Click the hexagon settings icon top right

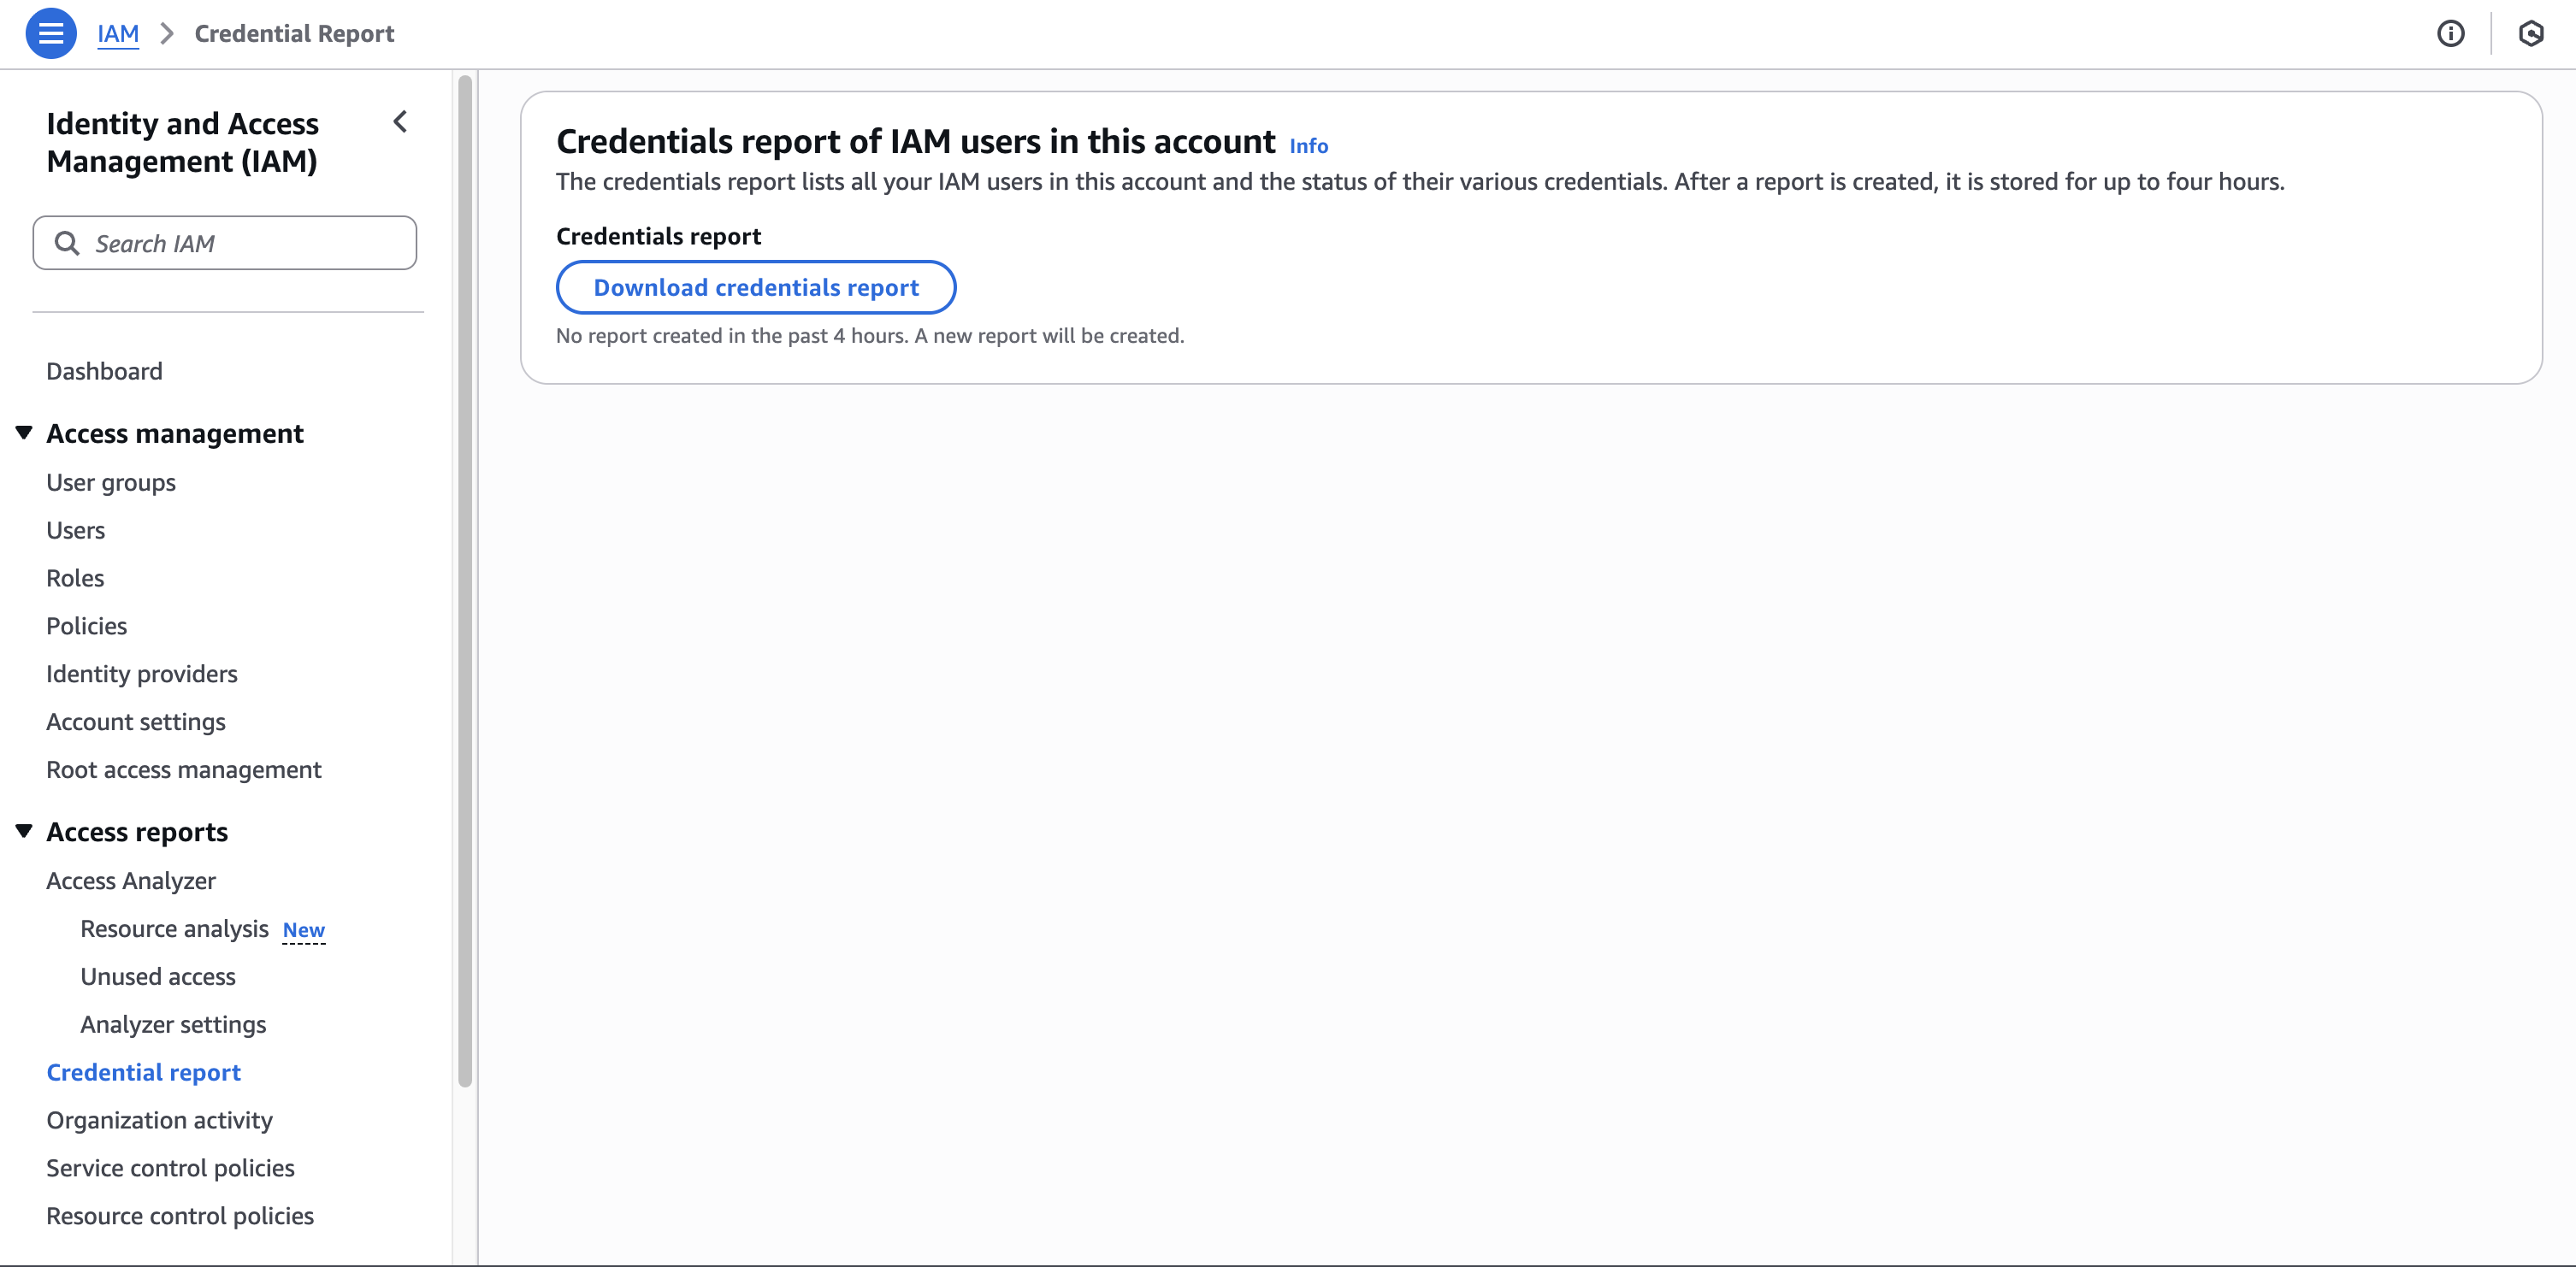[2530, 33]
